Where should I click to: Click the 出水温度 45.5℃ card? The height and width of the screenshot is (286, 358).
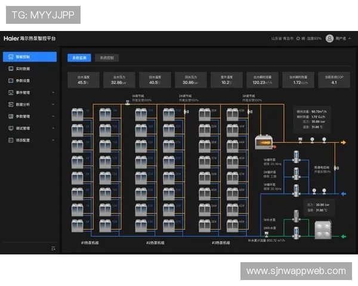(x=83, y=80)
